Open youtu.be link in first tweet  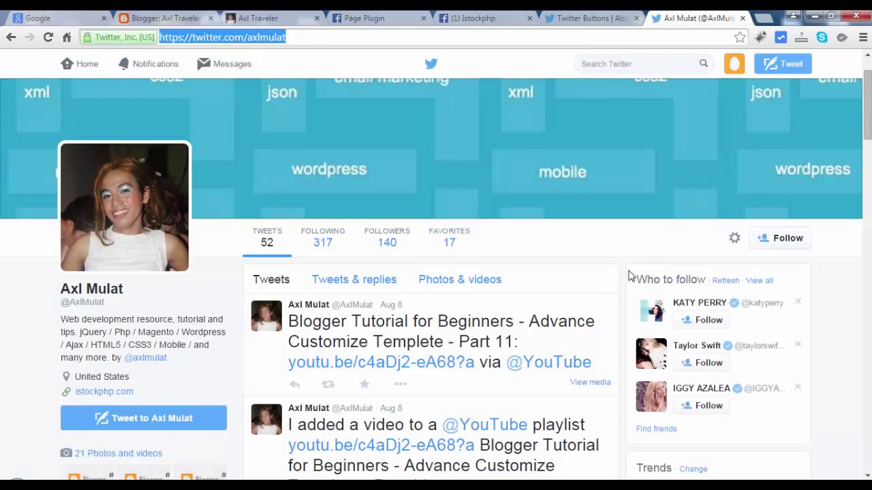(381, 362)
